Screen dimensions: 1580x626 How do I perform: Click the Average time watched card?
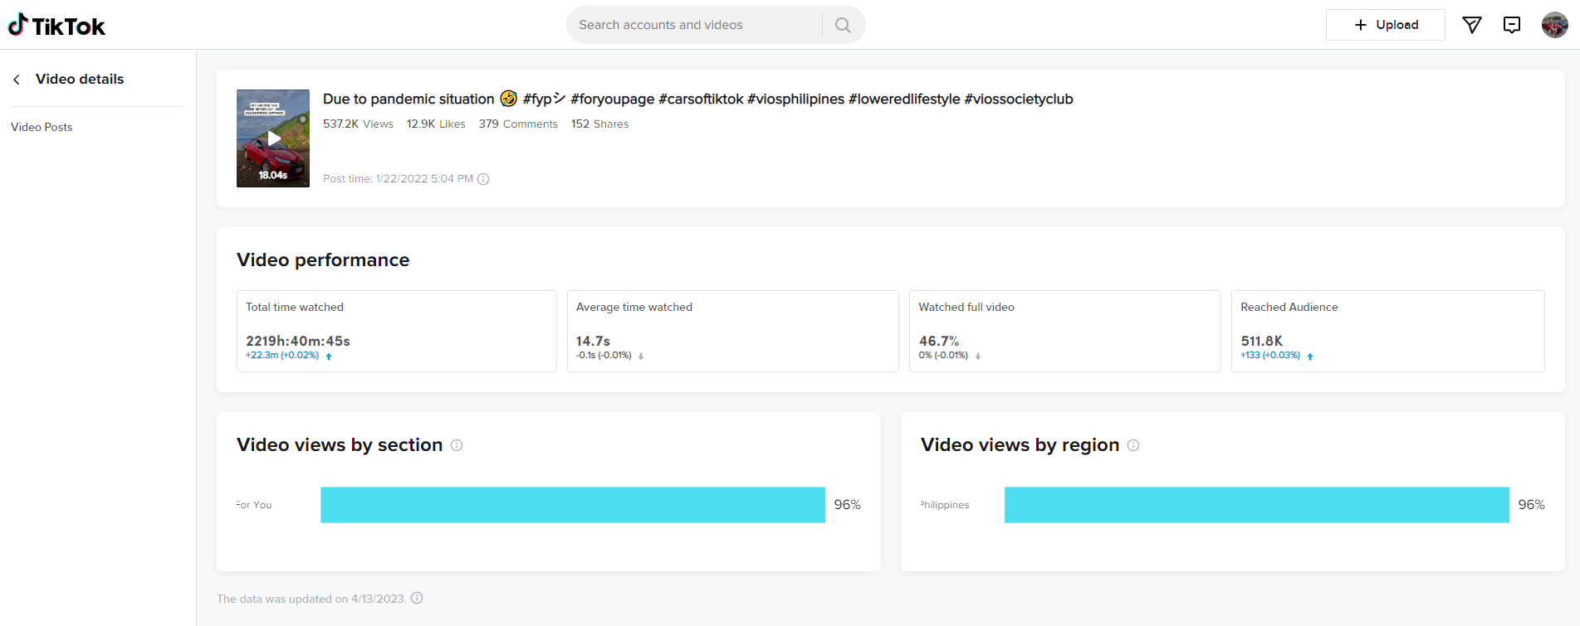tap(732, 331)
